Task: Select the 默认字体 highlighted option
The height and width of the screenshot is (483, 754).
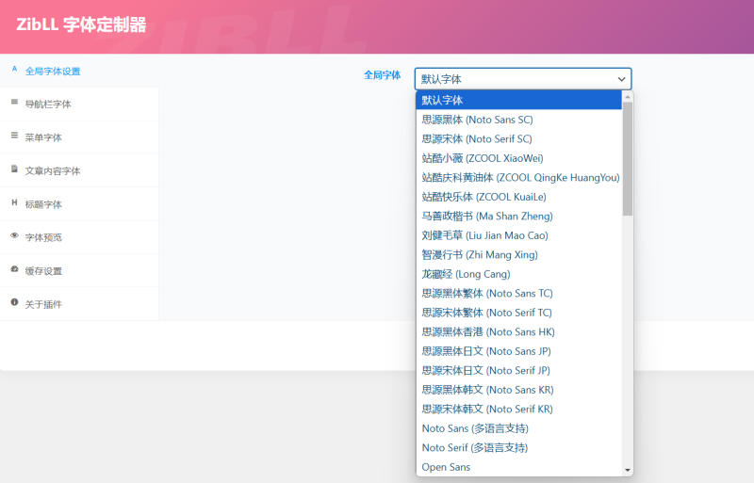Action: [x=442, y=100]
